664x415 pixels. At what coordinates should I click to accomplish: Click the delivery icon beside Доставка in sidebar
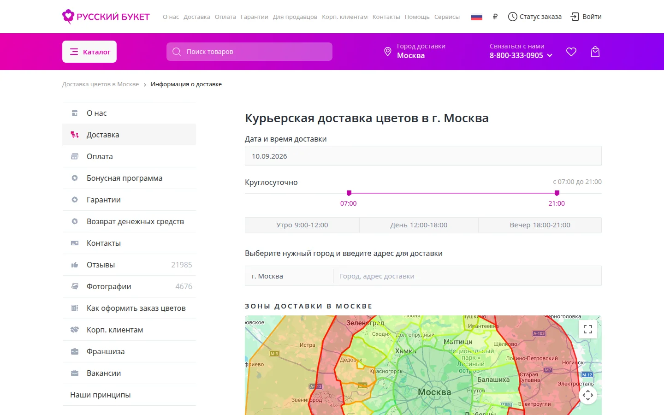75,135
